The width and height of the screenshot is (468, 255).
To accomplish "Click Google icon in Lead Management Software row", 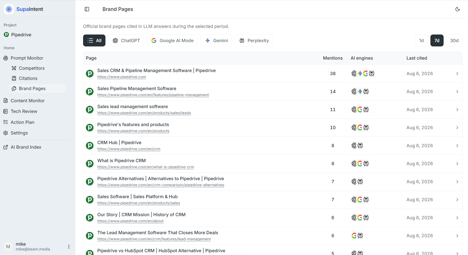I will [354, 236].
